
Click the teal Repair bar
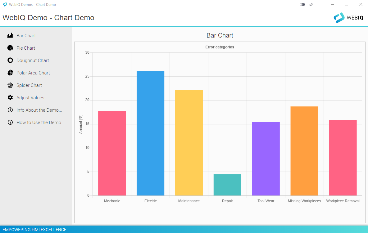(x=227, y=185)
